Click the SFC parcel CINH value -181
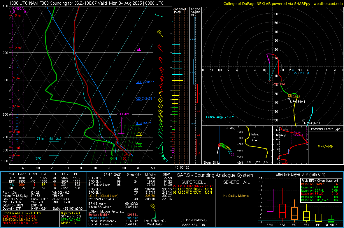Viewport: 344px width, 228px height. pos(33,178)
